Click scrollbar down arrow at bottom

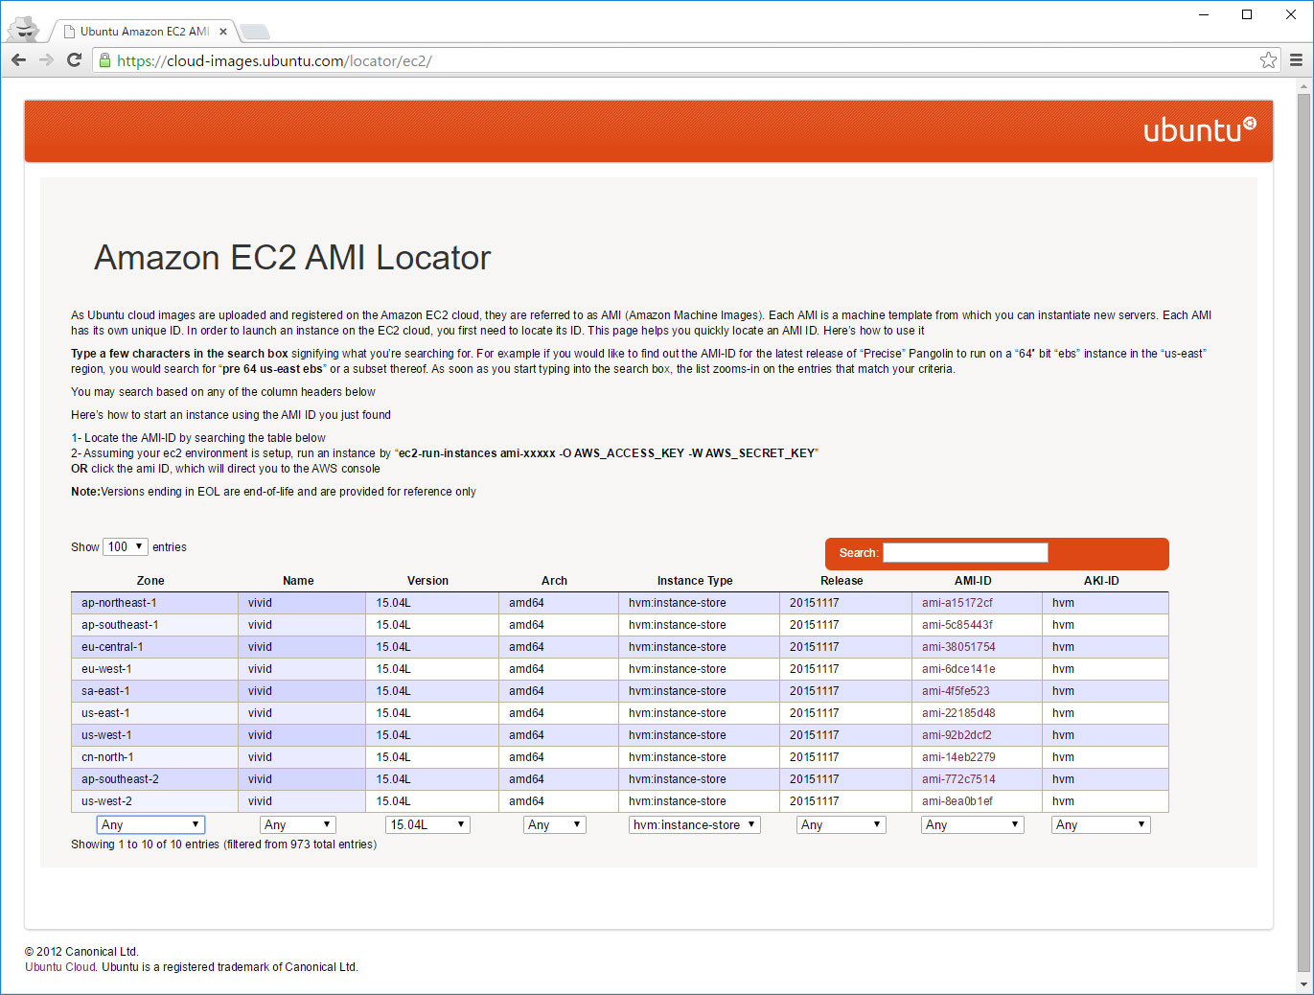coord(1303,984)
